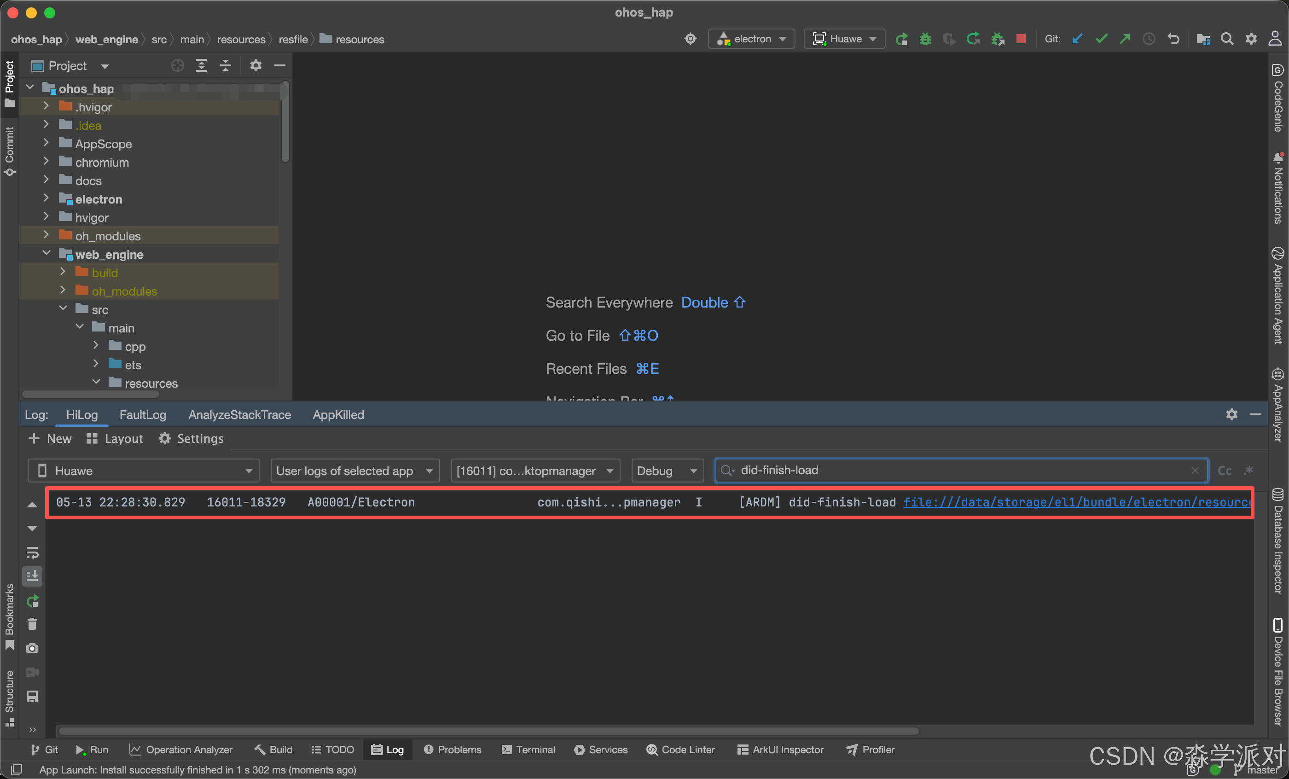Click the locate target crosshair icon in the toolbar
This screenshot has height=779, width=1289.
[691, 39]
